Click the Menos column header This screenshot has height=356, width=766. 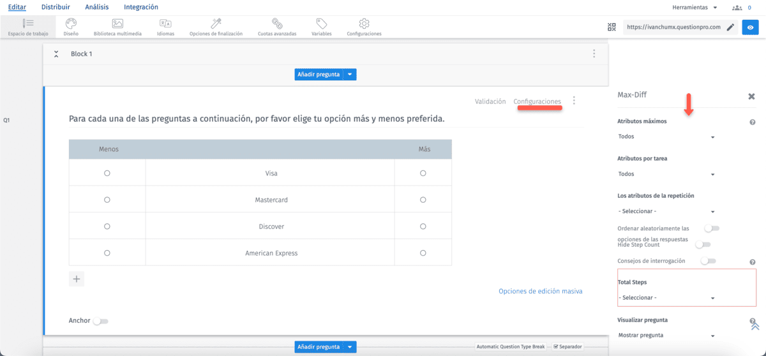109,149
